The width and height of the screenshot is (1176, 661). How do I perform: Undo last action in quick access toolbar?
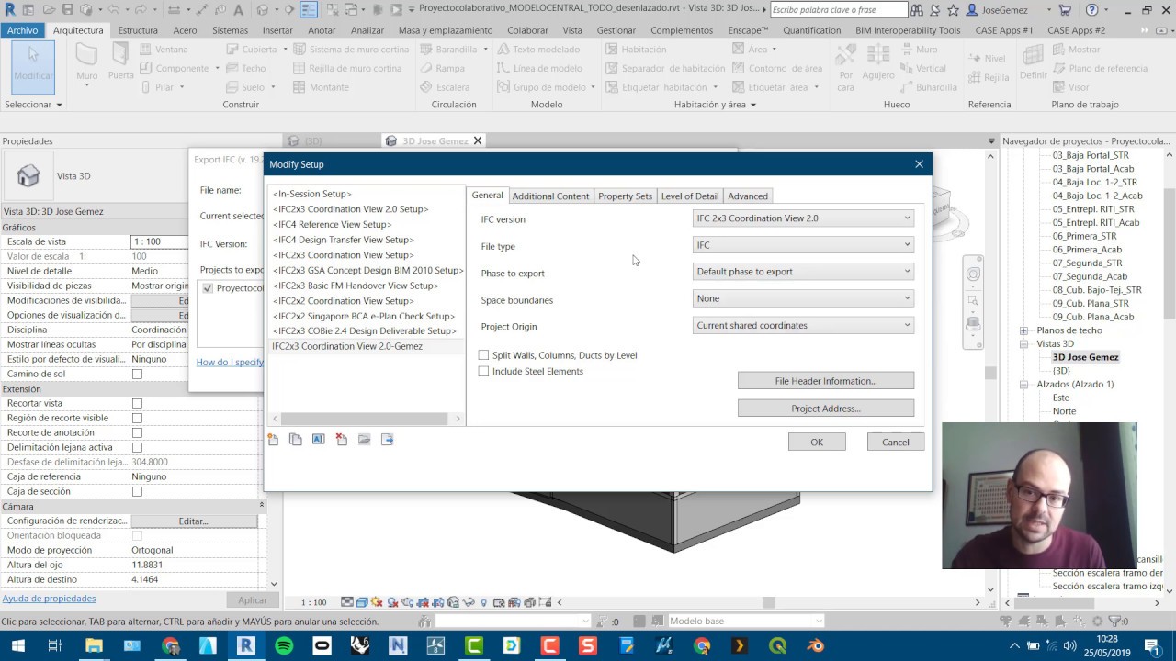coord(115,10)
